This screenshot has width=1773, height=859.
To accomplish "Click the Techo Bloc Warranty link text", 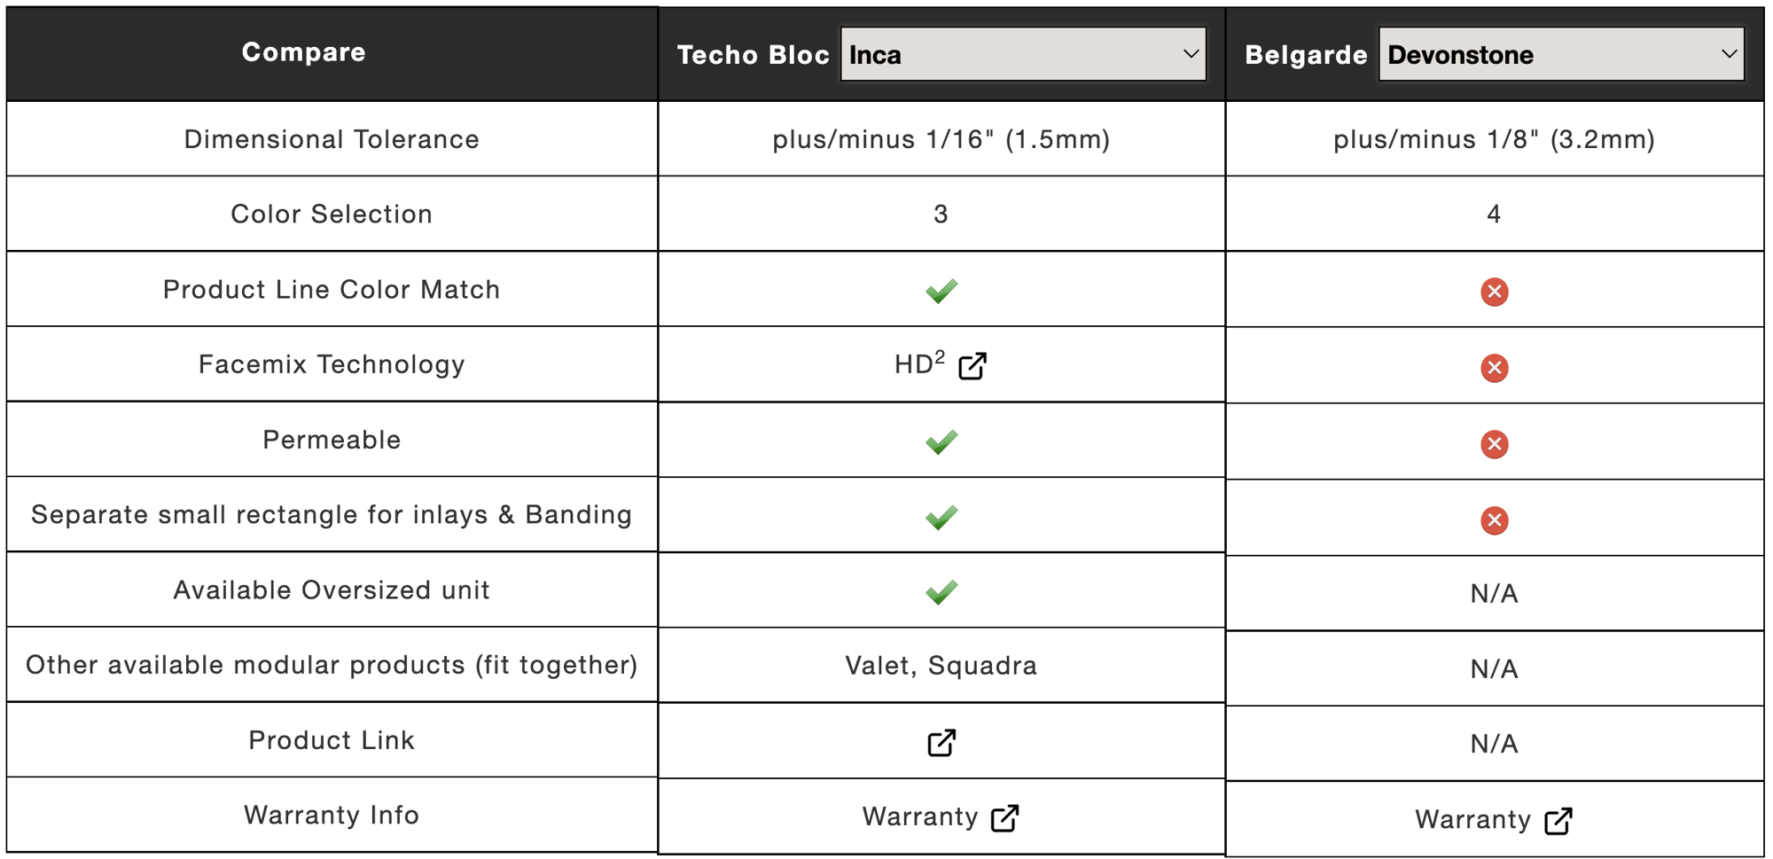I will point(920,816).
